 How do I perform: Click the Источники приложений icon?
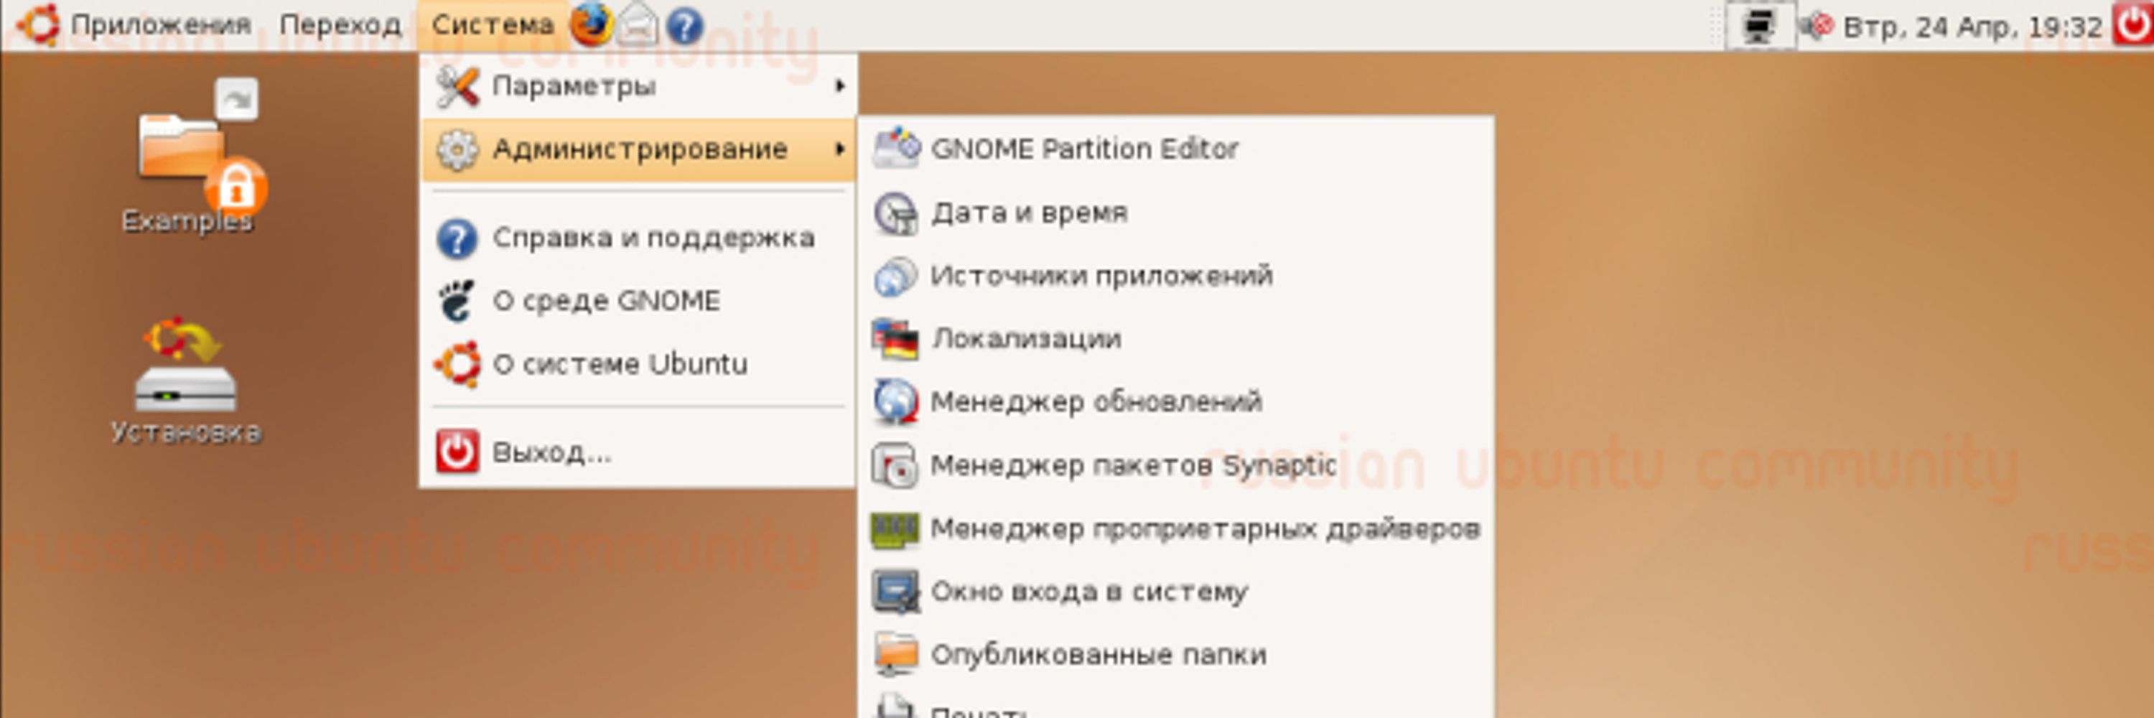click(896, 276)
